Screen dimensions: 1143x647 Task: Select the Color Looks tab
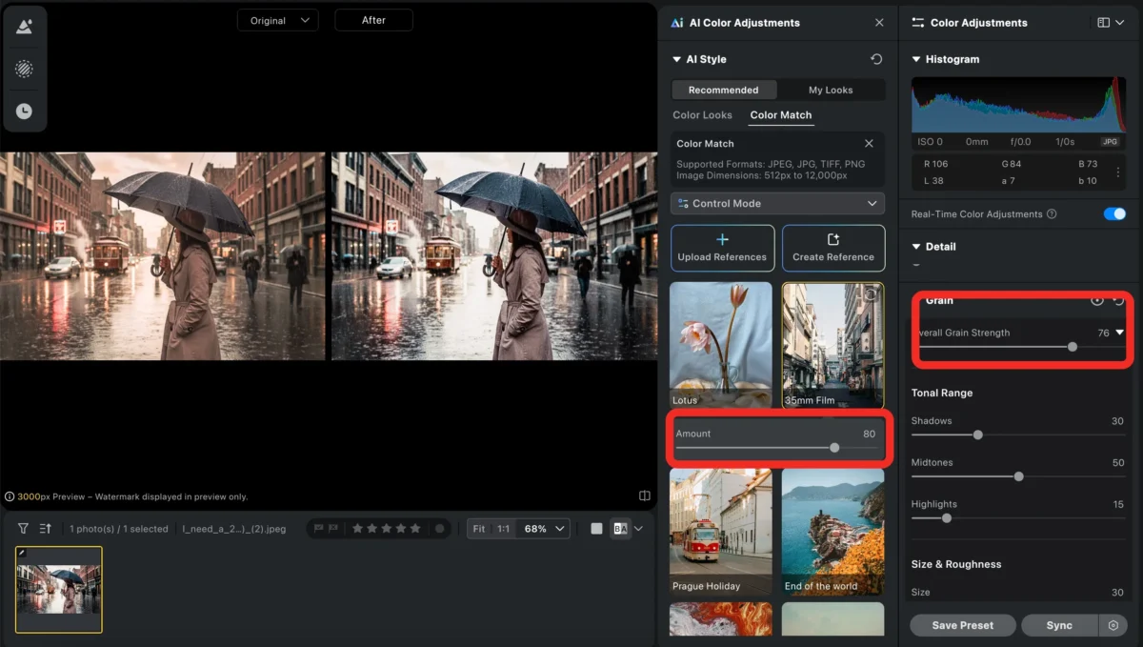(702, 115)
